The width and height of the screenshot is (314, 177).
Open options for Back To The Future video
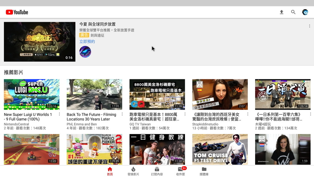pyautogui.click(x=122, y=114)
